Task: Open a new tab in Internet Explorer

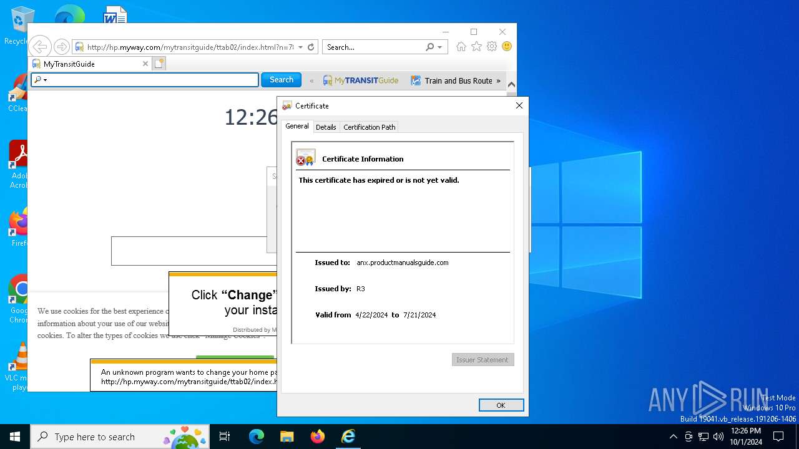Action: point(159,64)
